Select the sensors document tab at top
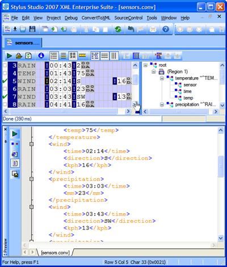227x267 pixels. point(23,43)
